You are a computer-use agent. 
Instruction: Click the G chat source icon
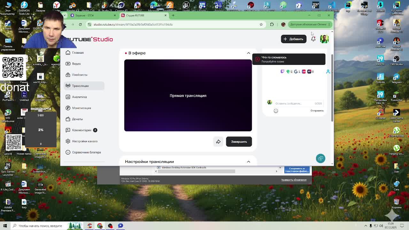[296, 72]
